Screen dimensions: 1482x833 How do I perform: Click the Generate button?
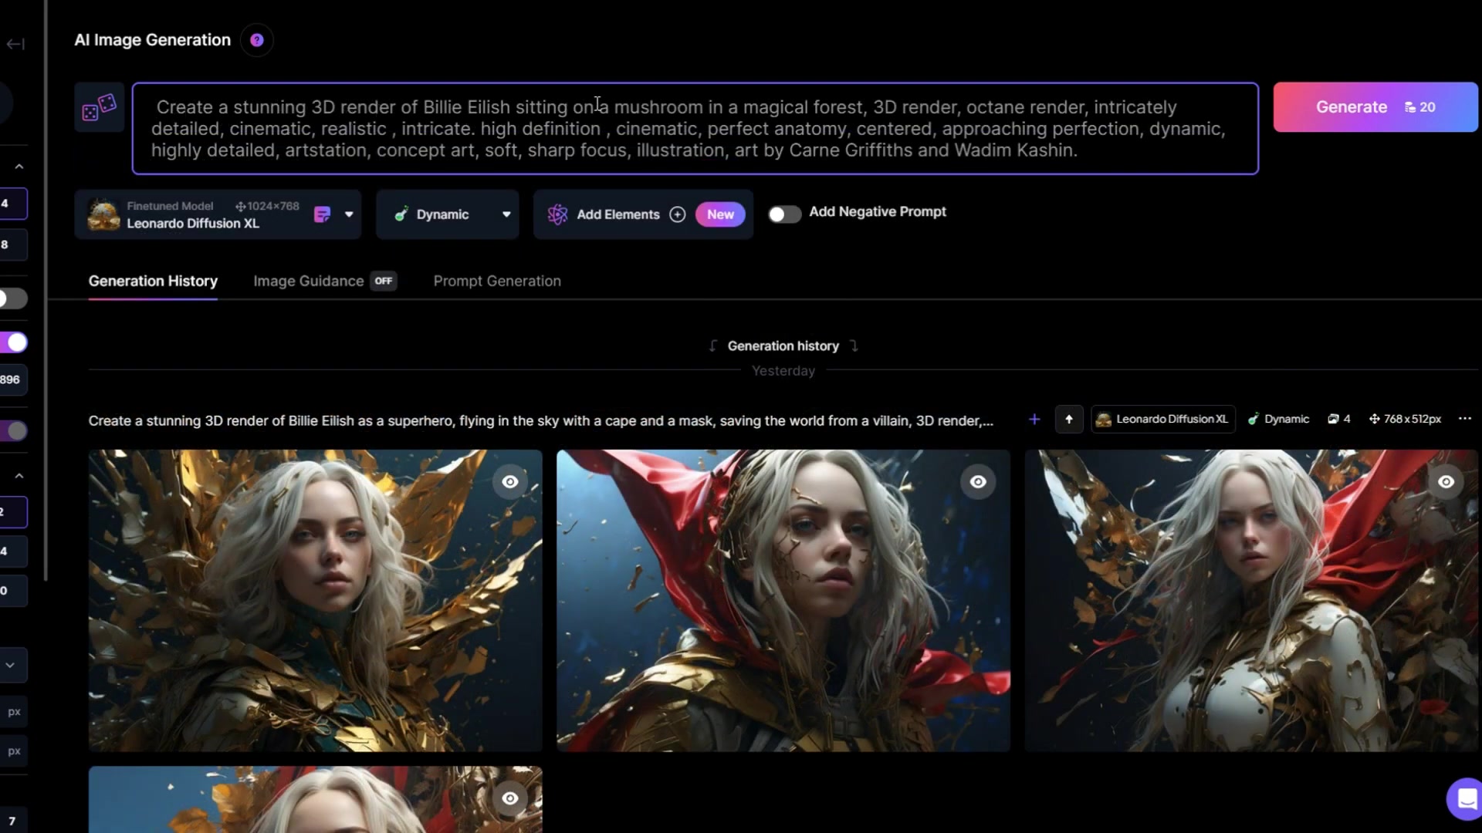point(1375,107)
